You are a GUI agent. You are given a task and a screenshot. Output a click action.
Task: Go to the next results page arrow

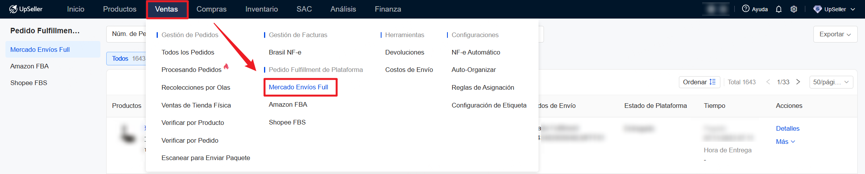tap(798, 82)
